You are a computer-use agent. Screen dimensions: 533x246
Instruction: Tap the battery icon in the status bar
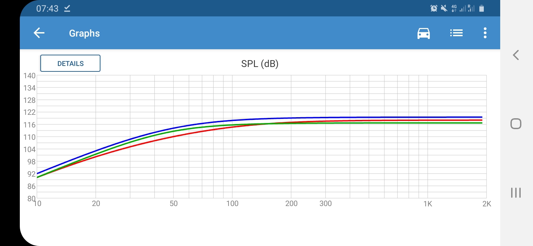point(481,9)
